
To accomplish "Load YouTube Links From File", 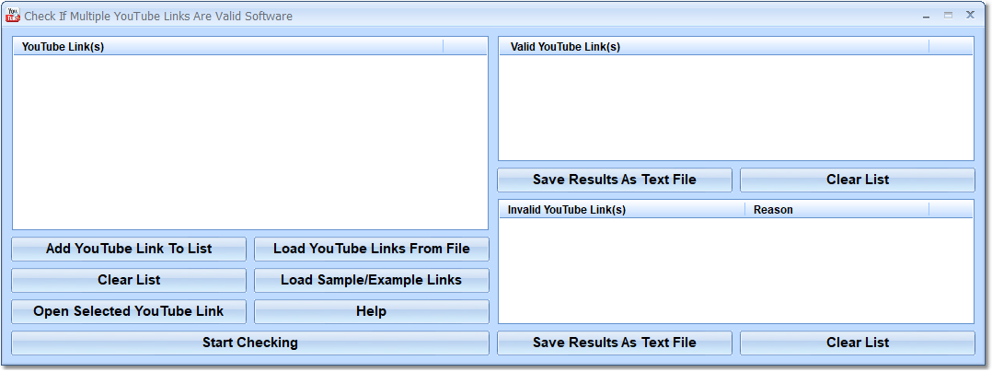I will 372,249.
